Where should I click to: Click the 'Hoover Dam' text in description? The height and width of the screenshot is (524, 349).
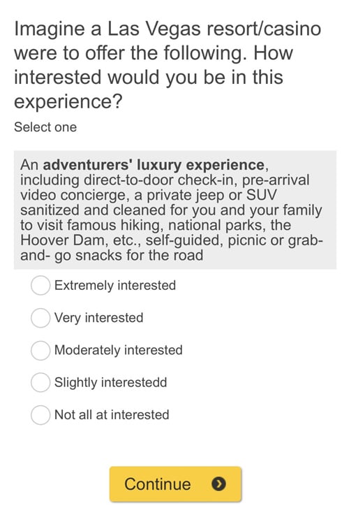(x=64, y=240)
